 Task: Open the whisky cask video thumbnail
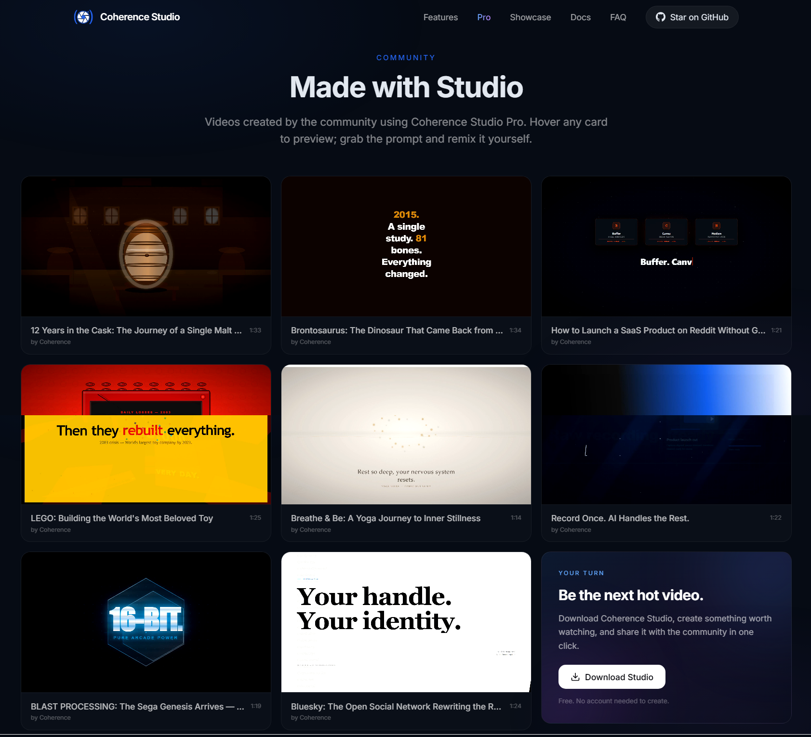146,246
